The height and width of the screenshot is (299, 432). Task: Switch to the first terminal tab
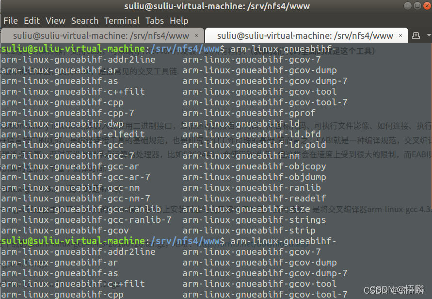pos(102,35)
